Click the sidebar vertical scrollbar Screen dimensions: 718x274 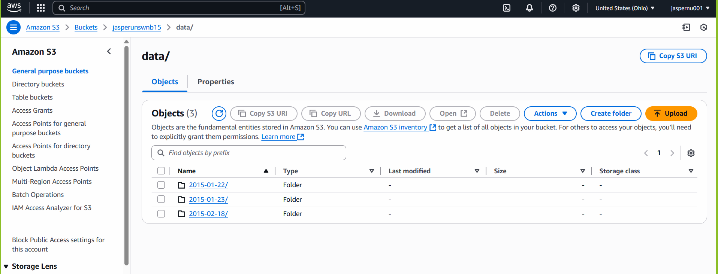[x=126, y=155]
